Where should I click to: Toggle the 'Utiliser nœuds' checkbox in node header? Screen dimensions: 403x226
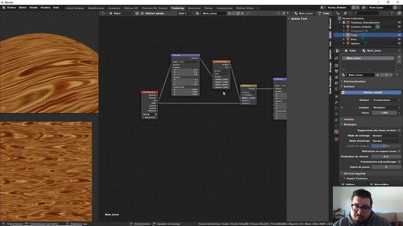142,13
